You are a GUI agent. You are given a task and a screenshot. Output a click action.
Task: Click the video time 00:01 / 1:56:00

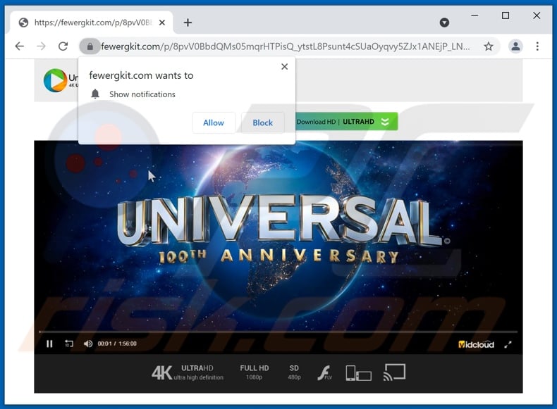pos(117,344)
